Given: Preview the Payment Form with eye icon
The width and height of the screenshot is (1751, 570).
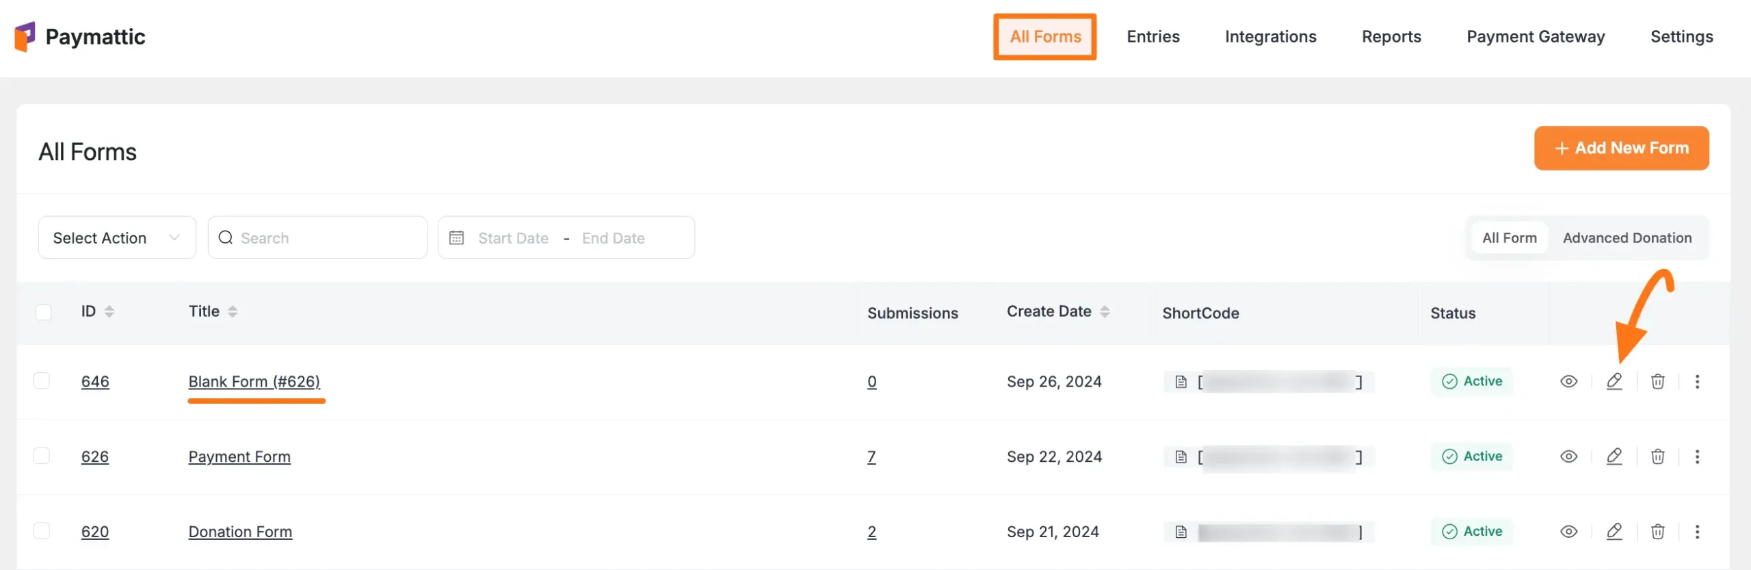Looking at the screenshot, I should [1568, 456].
